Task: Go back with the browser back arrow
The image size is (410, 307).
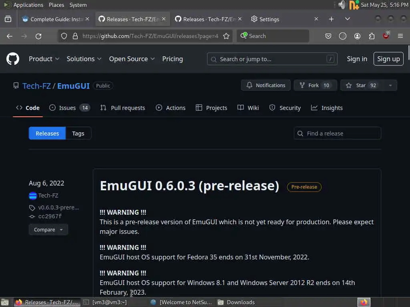Action: (10, 36)
